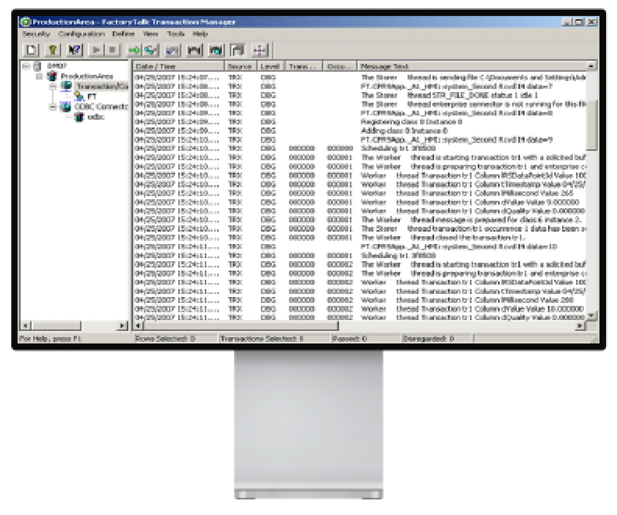
Task: Collapse the root node of the tree
Action: point(25,66)
